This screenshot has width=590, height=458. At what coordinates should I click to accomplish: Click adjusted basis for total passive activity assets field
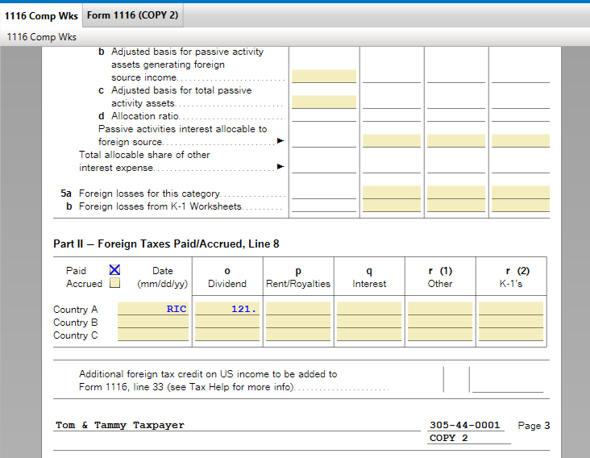(323, 102)
